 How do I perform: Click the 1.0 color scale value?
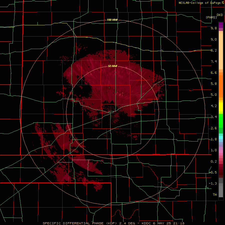pyautogui.click(x=214, y=150)
